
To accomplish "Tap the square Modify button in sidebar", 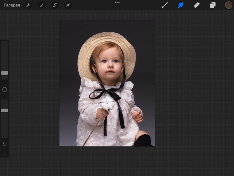I will (5, 89).
